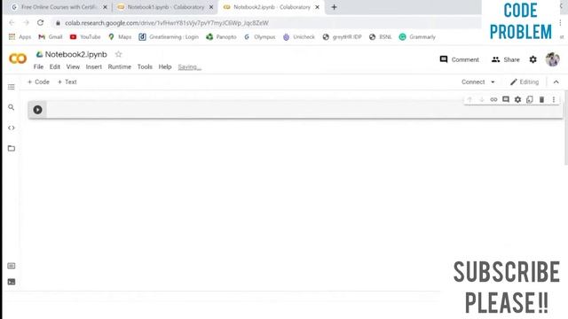Open the command palette icon in sidebar

(x=12, y=266)
